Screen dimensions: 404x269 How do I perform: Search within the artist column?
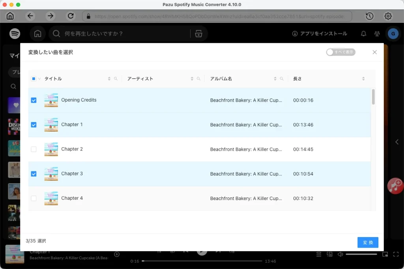click(198, 79)
